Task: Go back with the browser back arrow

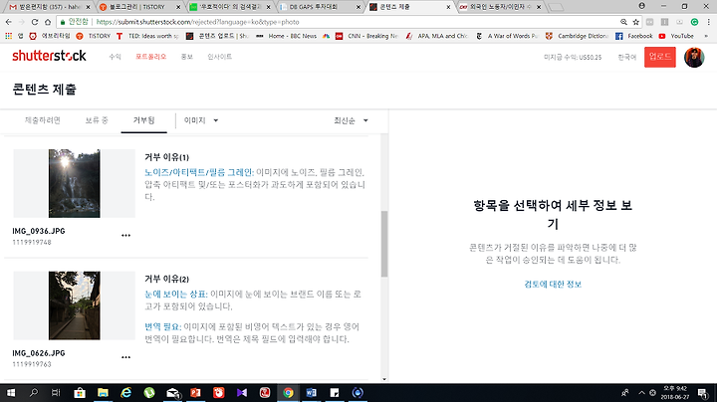Action: point(9,22)
